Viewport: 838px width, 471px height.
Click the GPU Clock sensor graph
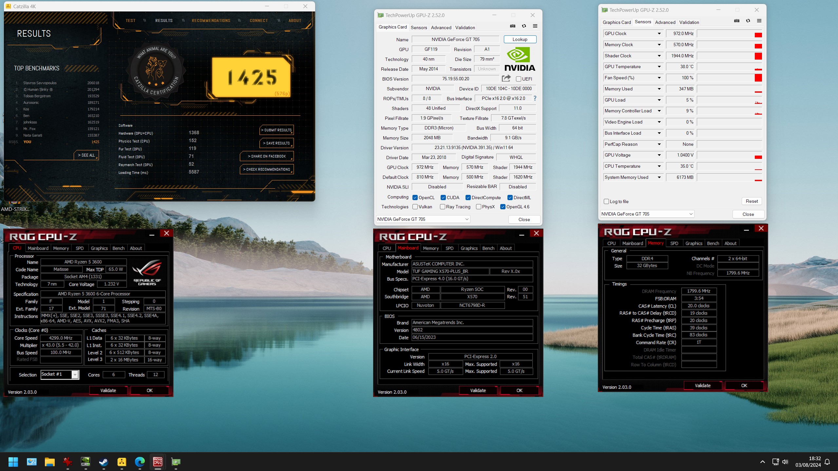(729, 33)
